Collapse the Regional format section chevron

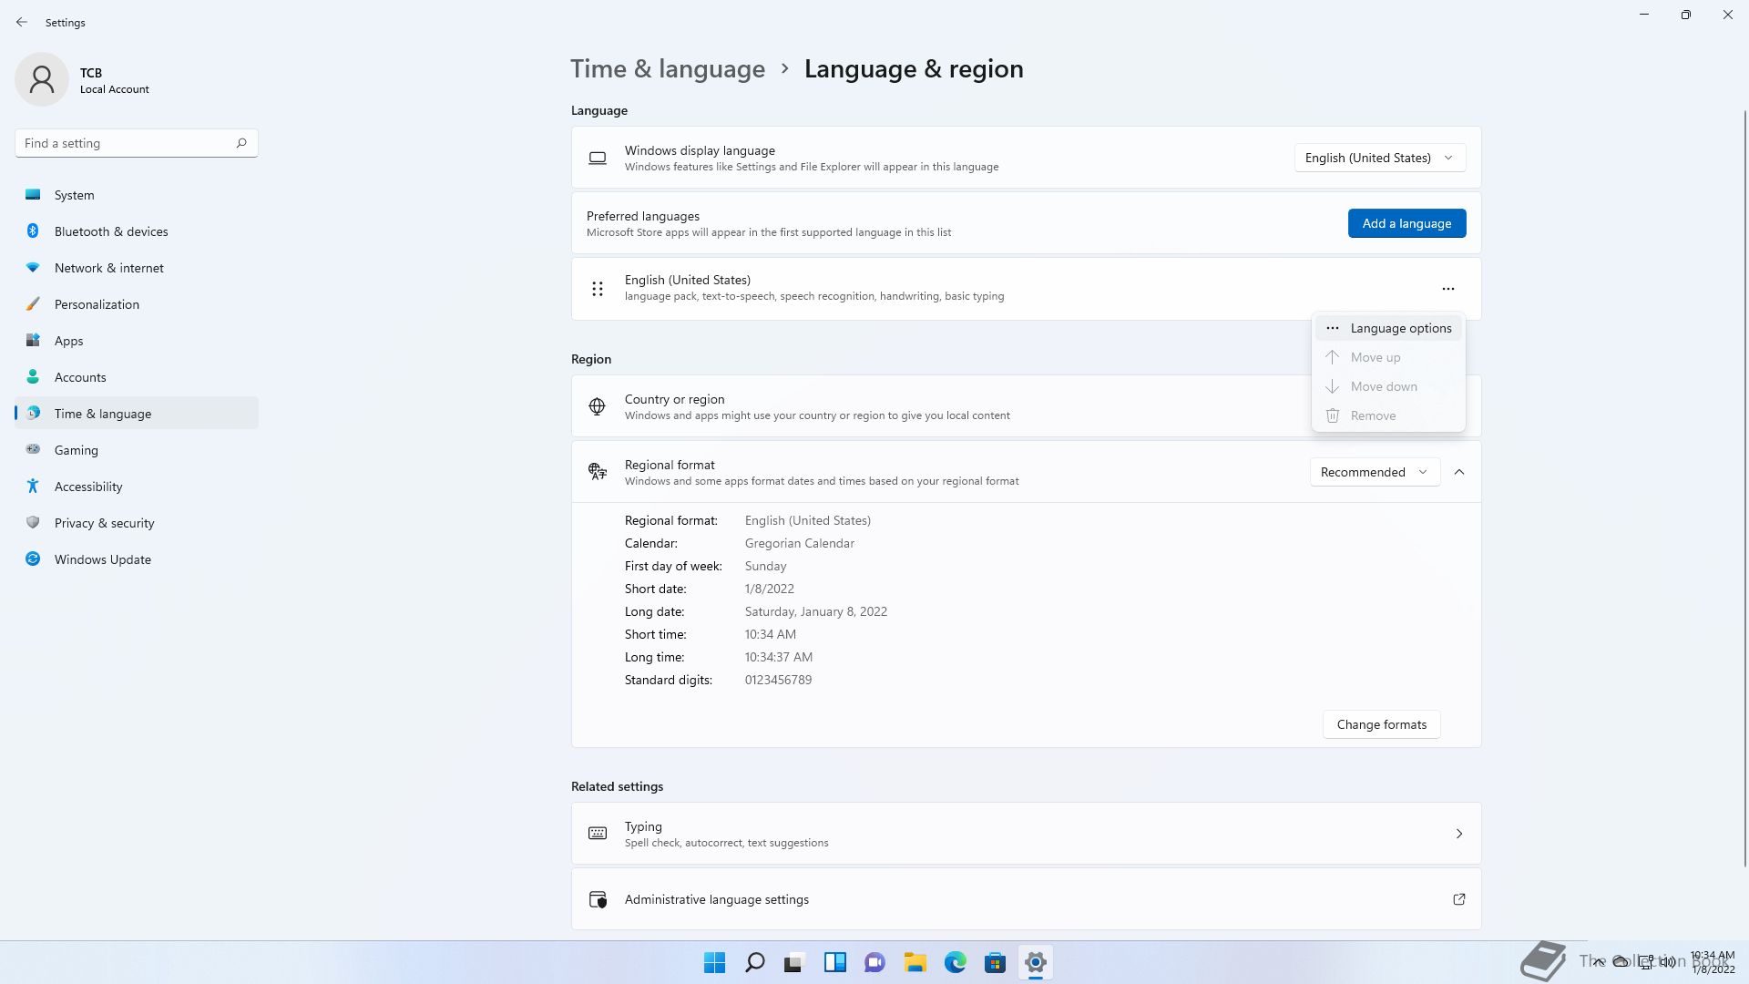1459,472
